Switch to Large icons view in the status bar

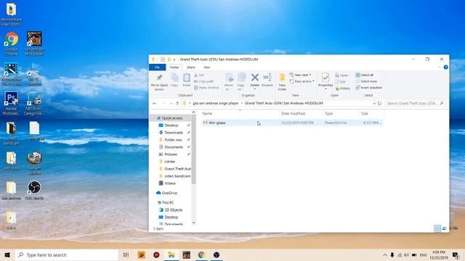point(444,228)
